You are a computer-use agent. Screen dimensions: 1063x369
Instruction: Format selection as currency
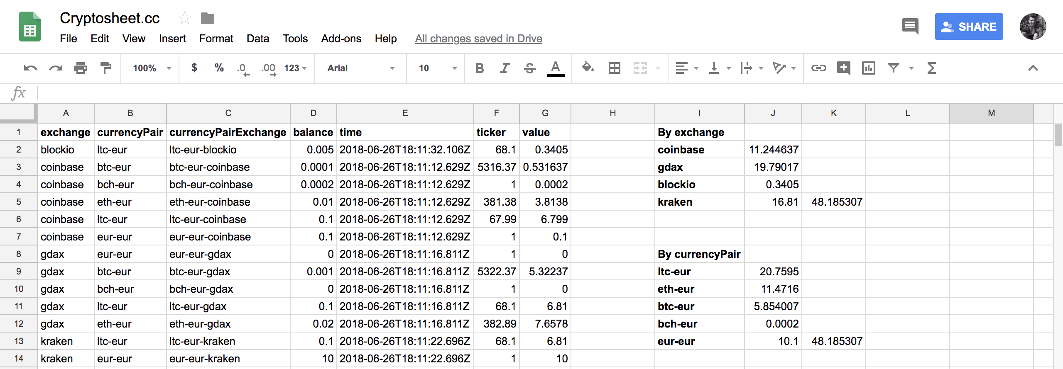(x=194, y=68)
